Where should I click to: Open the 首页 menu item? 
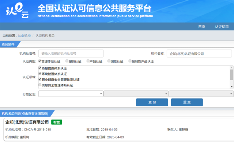[201, 27]
